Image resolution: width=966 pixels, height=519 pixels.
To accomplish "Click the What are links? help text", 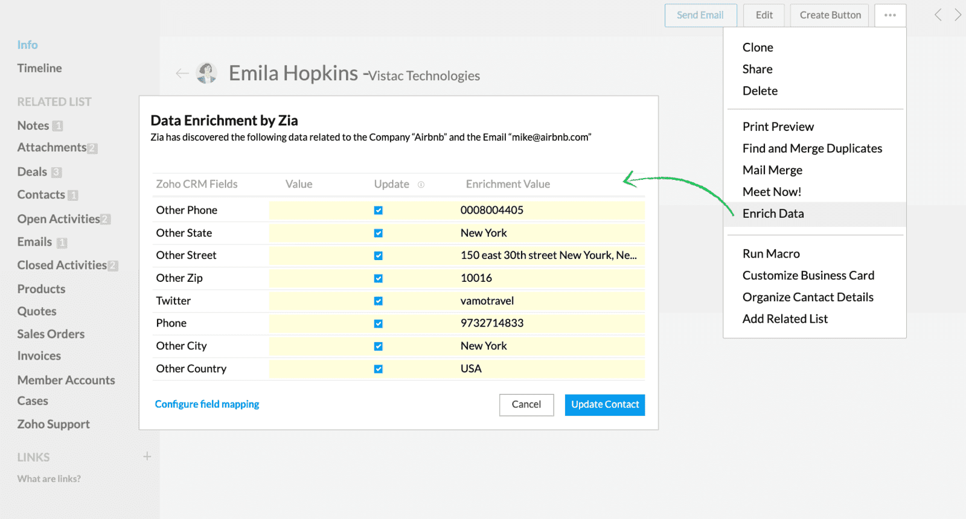I will pos(49,479).
